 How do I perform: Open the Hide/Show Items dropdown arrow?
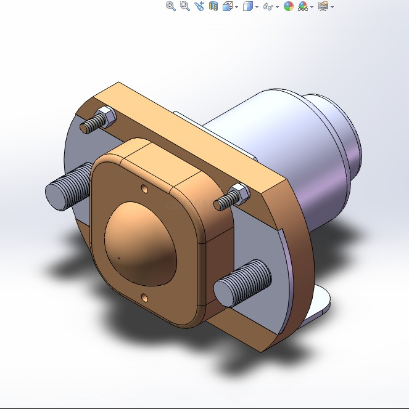pos(277,7)
